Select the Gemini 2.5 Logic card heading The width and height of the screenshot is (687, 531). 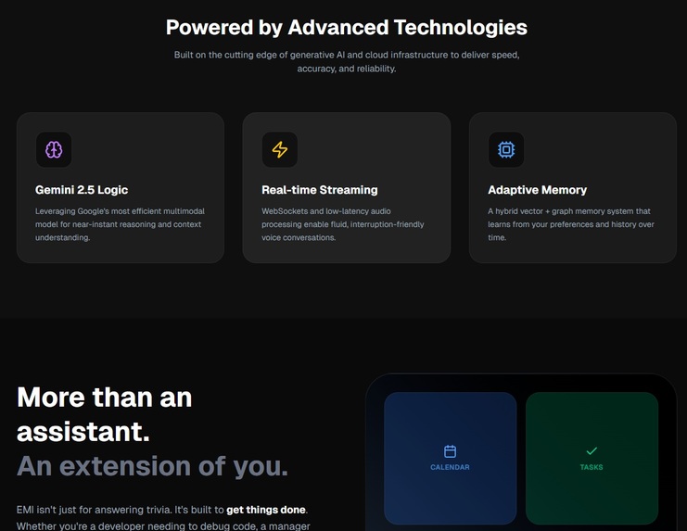pos(82,190)
